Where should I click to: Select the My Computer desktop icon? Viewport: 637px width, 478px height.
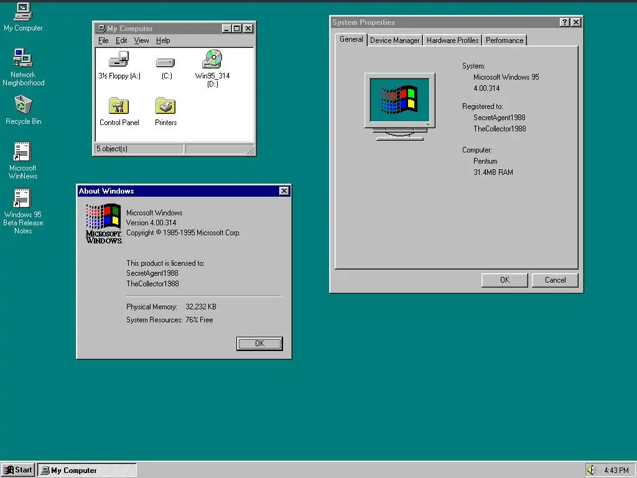coord(23,17)
